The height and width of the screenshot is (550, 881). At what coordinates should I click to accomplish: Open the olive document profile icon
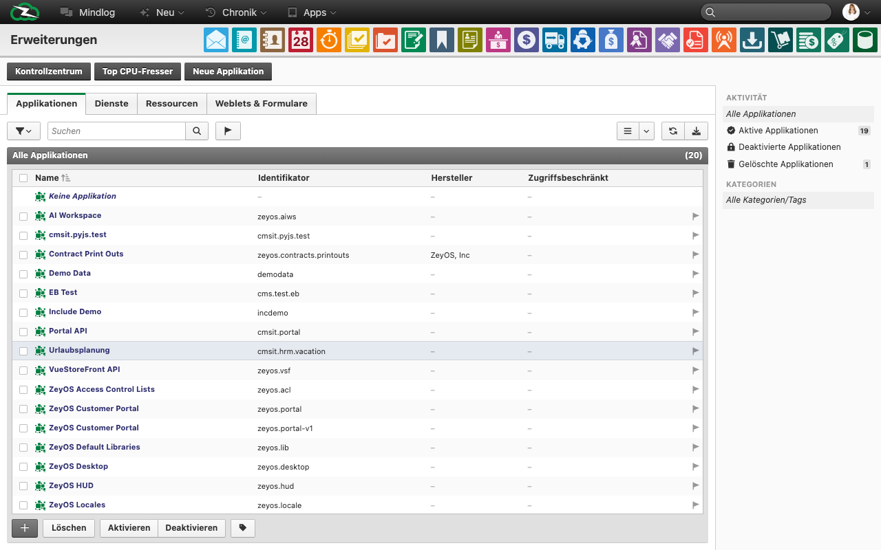click(470, 40)
